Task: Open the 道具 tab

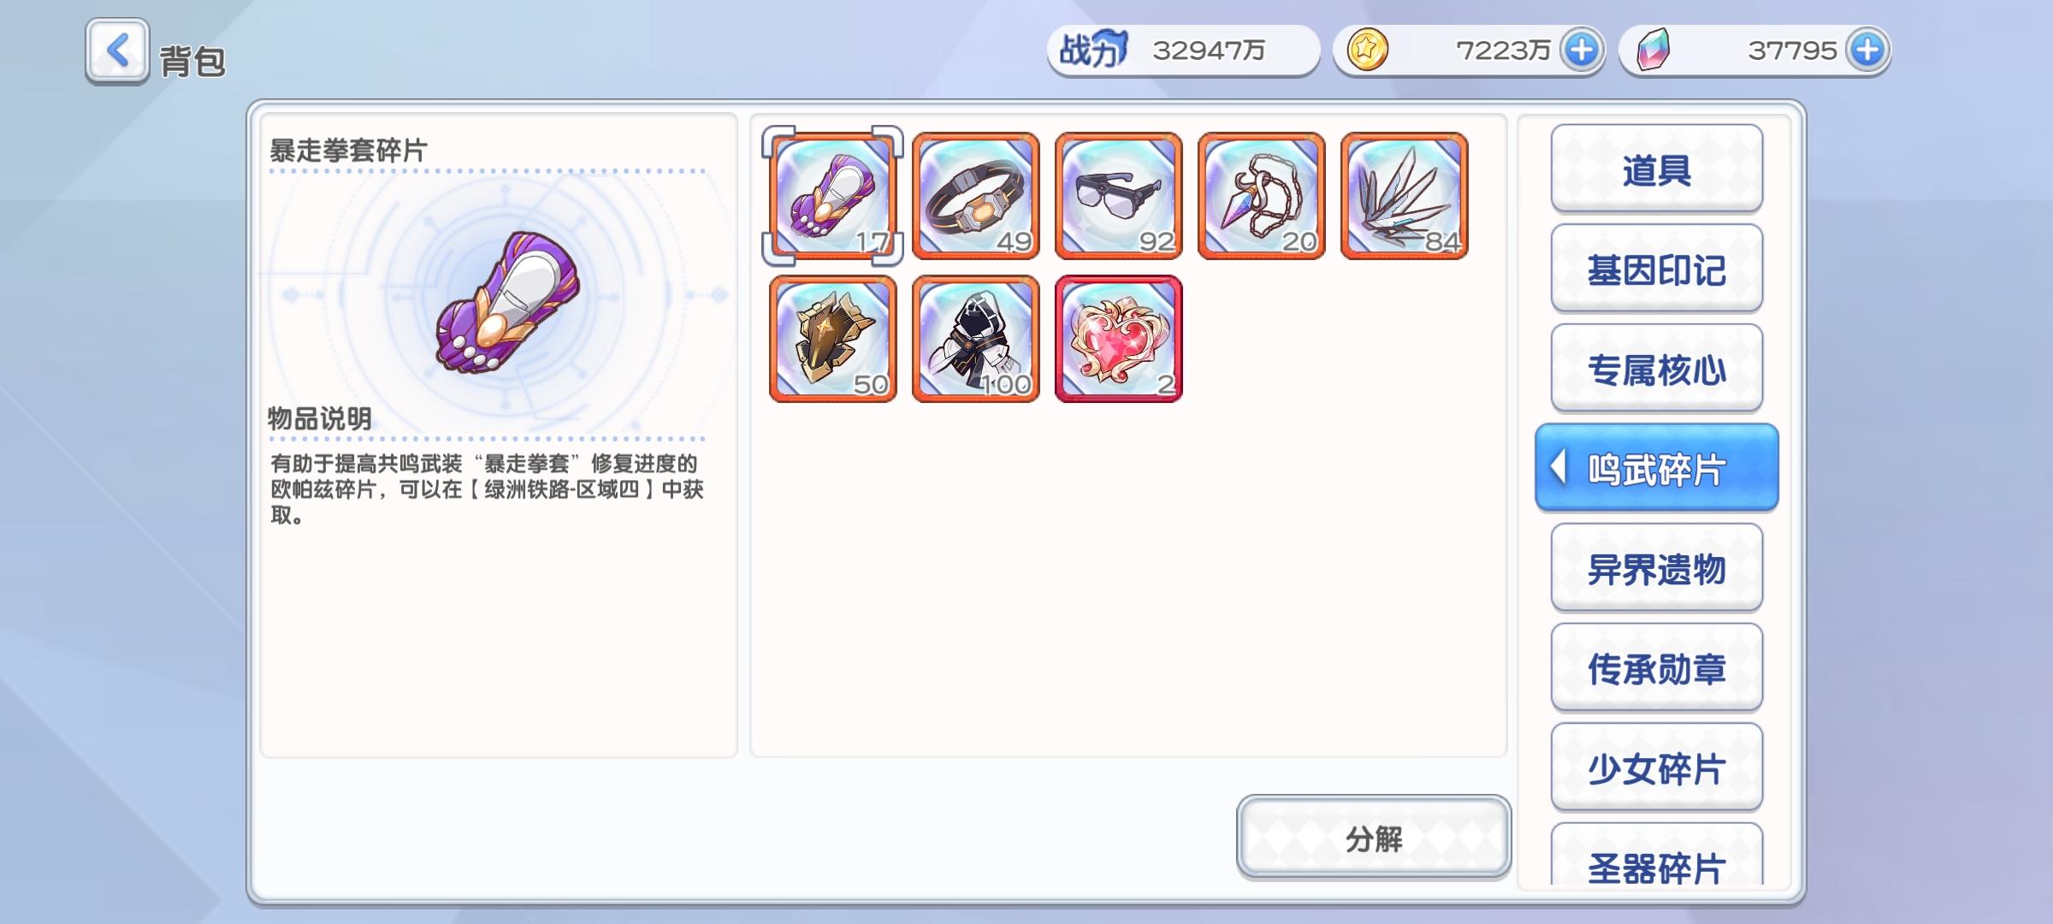Action: (1657, 169)
